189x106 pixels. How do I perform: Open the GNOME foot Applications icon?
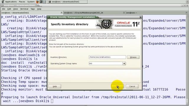[3, 2]
